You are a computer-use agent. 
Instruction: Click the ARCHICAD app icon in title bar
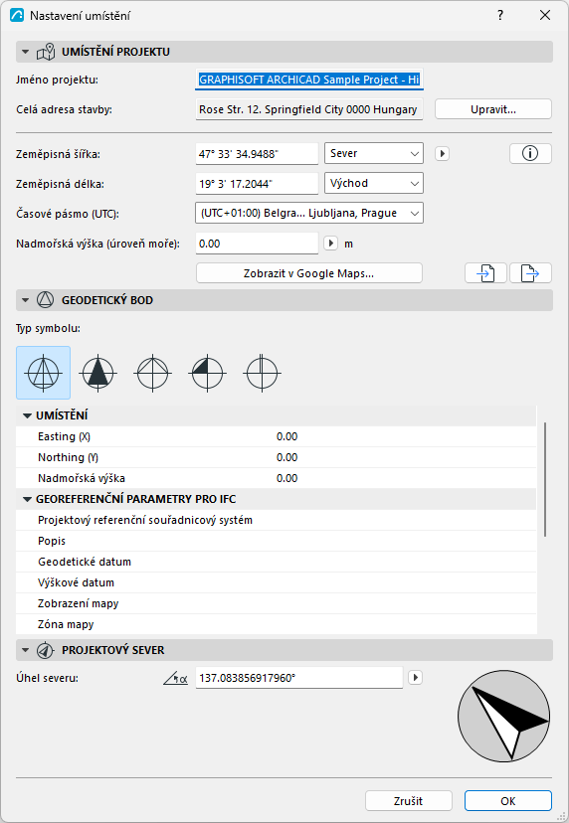tap(17, 15)
